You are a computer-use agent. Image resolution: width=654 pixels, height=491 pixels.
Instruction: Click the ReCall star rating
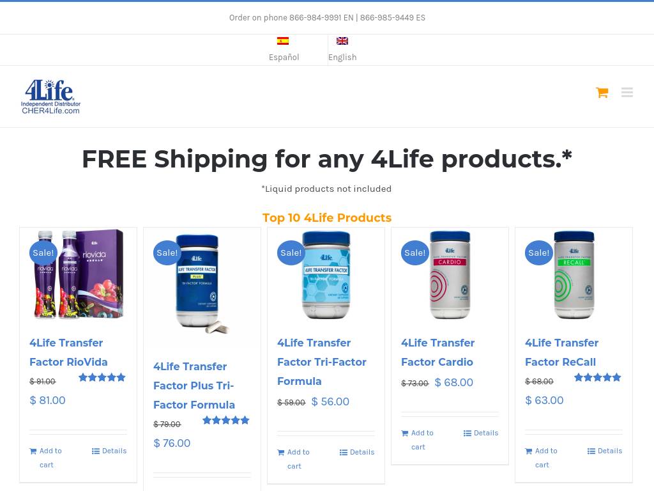click(597, 378)
